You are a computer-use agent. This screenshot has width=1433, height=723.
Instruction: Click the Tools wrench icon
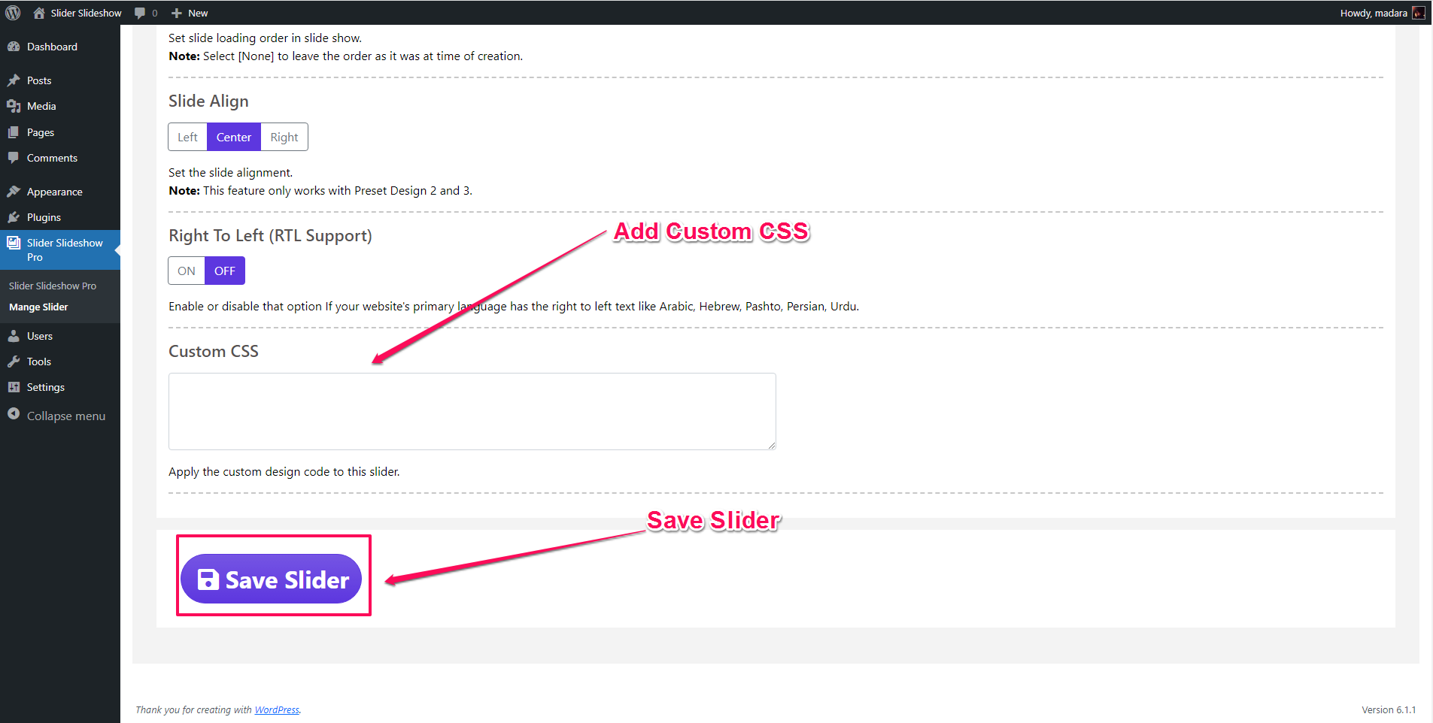pyautogui.click(x=14, y=361)
